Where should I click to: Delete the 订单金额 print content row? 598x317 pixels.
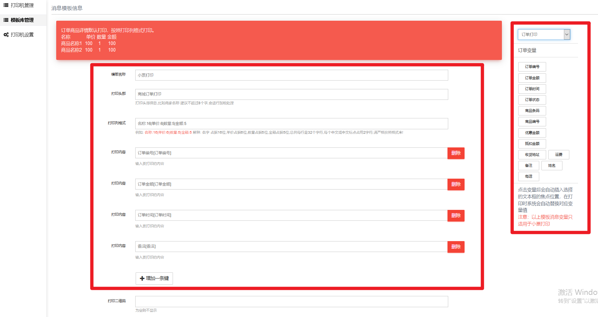click(456, 184)
